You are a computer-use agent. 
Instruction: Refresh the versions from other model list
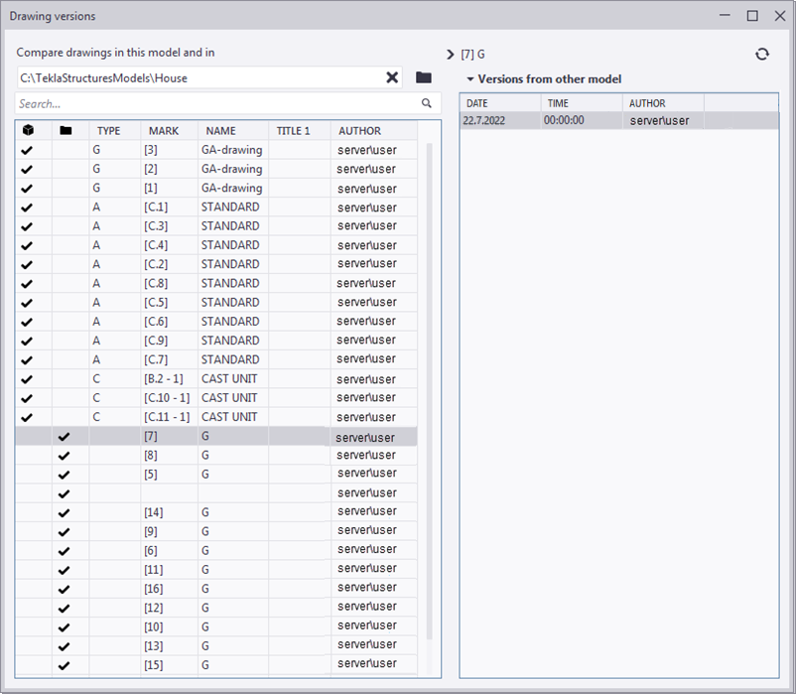point(762,55)
